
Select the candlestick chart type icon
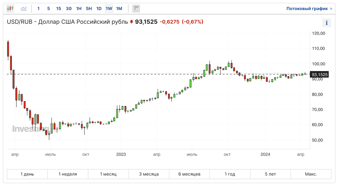tap(10, 8)
